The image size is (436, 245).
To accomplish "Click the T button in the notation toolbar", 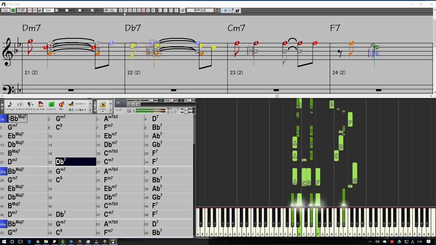I will [x=176, y=11].
